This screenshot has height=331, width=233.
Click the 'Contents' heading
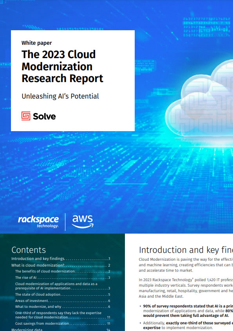point(29,250)
